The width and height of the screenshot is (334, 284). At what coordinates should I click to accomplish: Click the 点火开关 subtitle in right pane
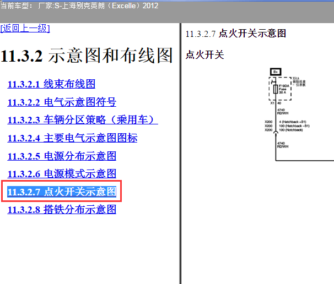click(204, 54)
